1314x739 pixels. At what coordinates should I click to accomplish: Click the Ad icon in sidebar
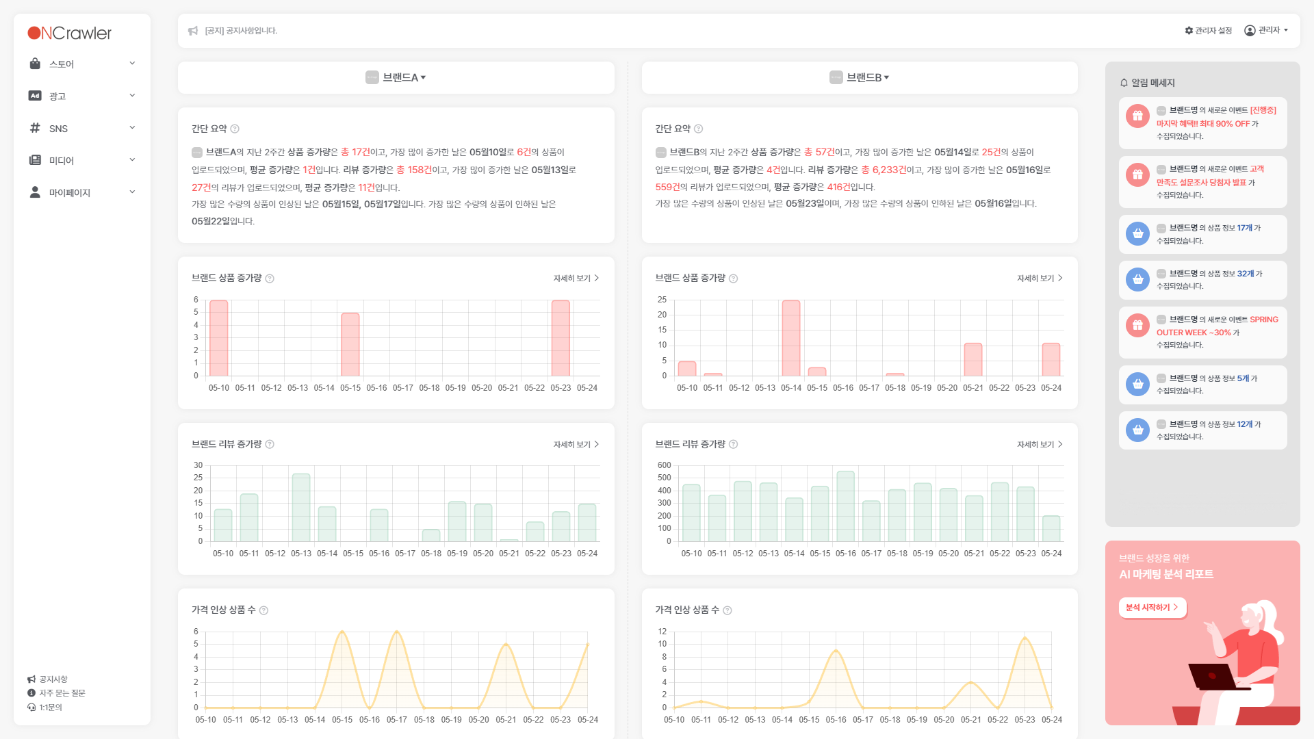tap(35, 96)
